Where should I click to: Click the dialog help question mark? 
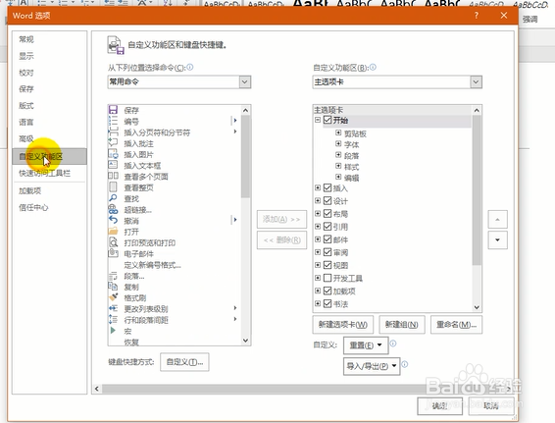pyautogui.click(x=477, y=16)
